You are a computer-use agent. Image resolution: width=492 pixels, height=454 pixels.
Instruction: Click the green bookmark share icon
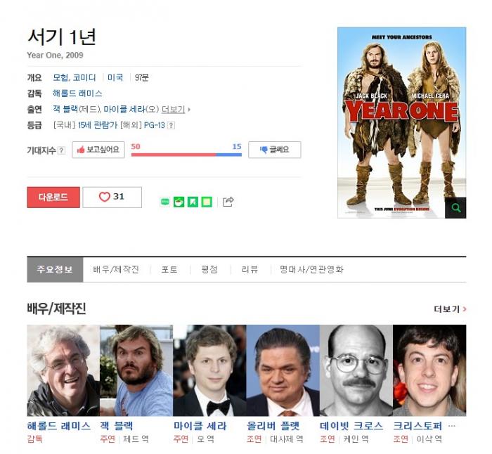click(x=193, y=202)
